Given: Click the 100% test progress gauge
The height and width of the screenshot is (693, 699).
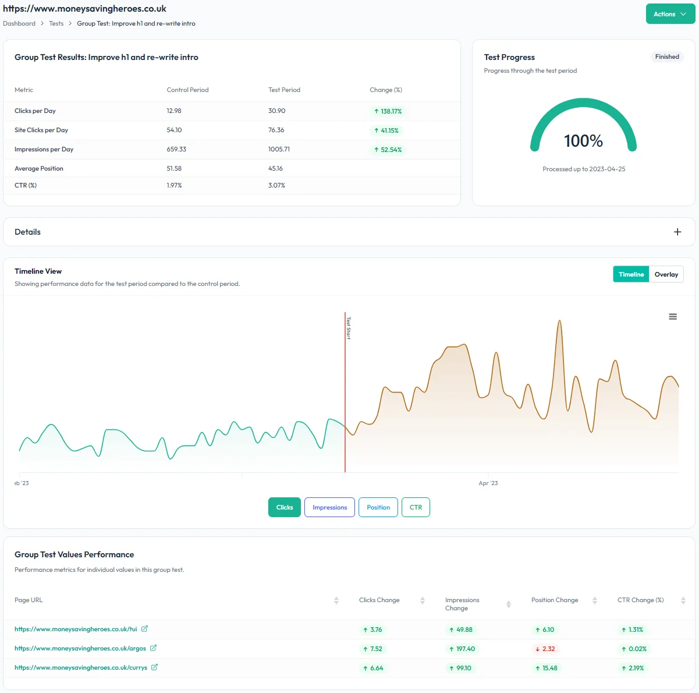Looking at the screenshot, I should 583,140.
